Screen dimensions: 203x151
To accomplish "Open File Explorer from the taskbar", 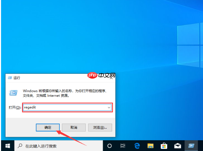I will coord(151,146).
